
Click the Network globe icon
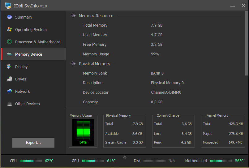(x=10, y=91)
